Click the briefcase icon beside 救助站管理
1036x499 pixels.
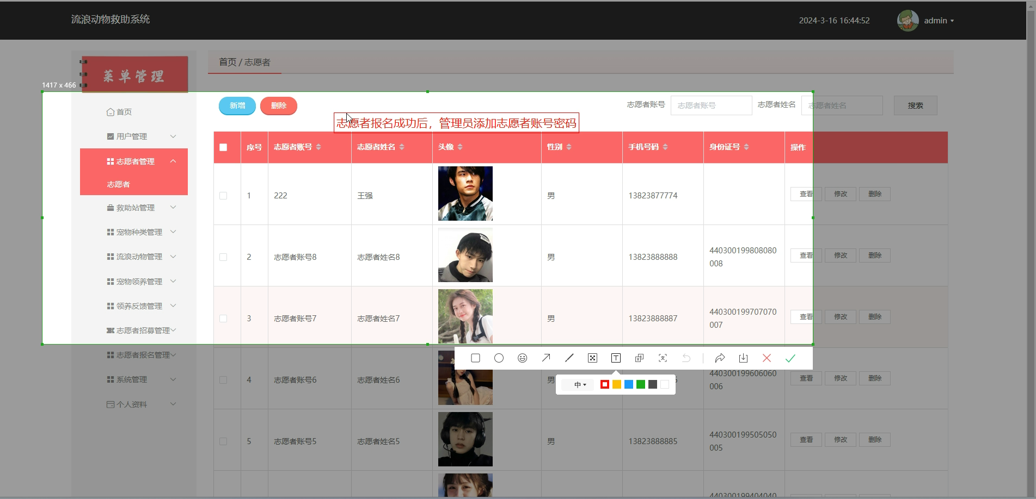point(111,208)
